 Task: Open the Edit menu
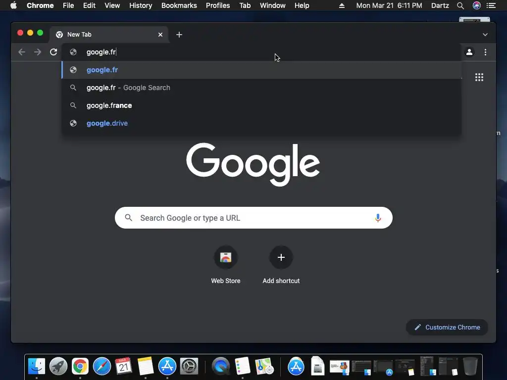pos(89,5)
